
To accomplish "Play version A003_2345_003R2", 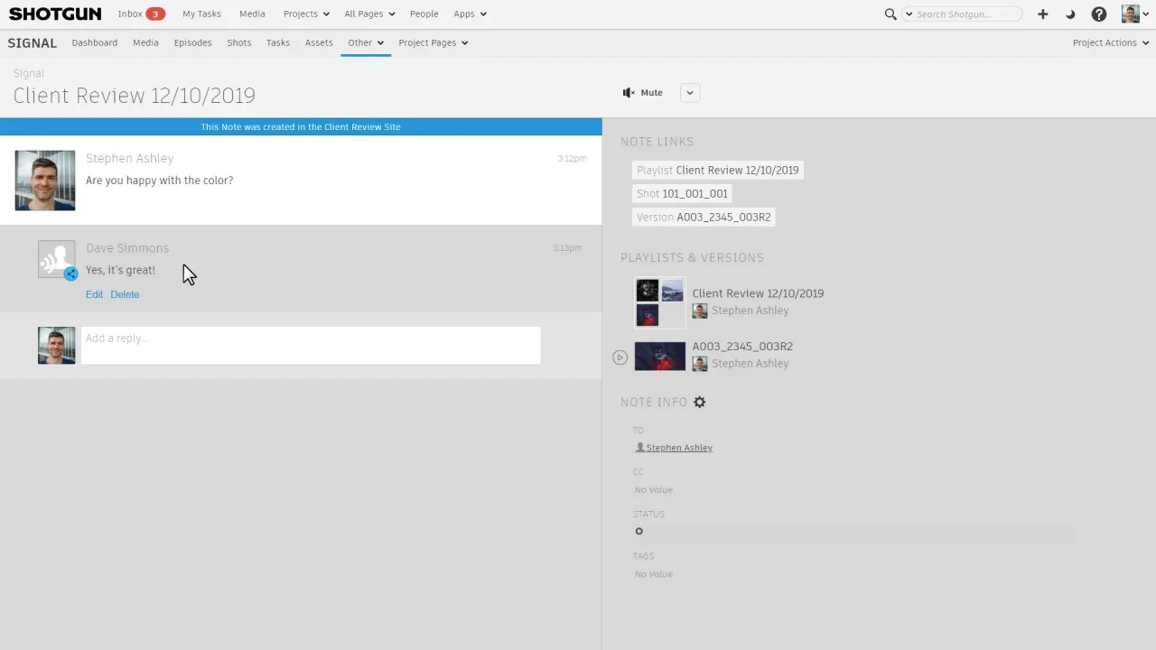I will click(620, 357).
